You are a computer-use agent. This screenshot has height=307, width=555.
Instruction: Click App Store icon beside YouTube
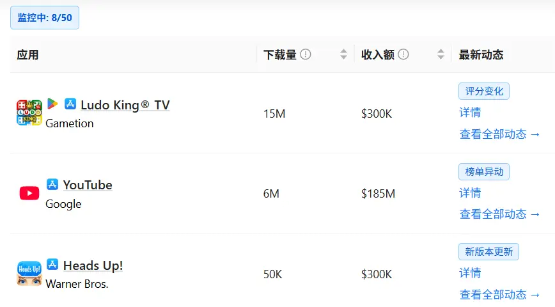pos(52,184)
